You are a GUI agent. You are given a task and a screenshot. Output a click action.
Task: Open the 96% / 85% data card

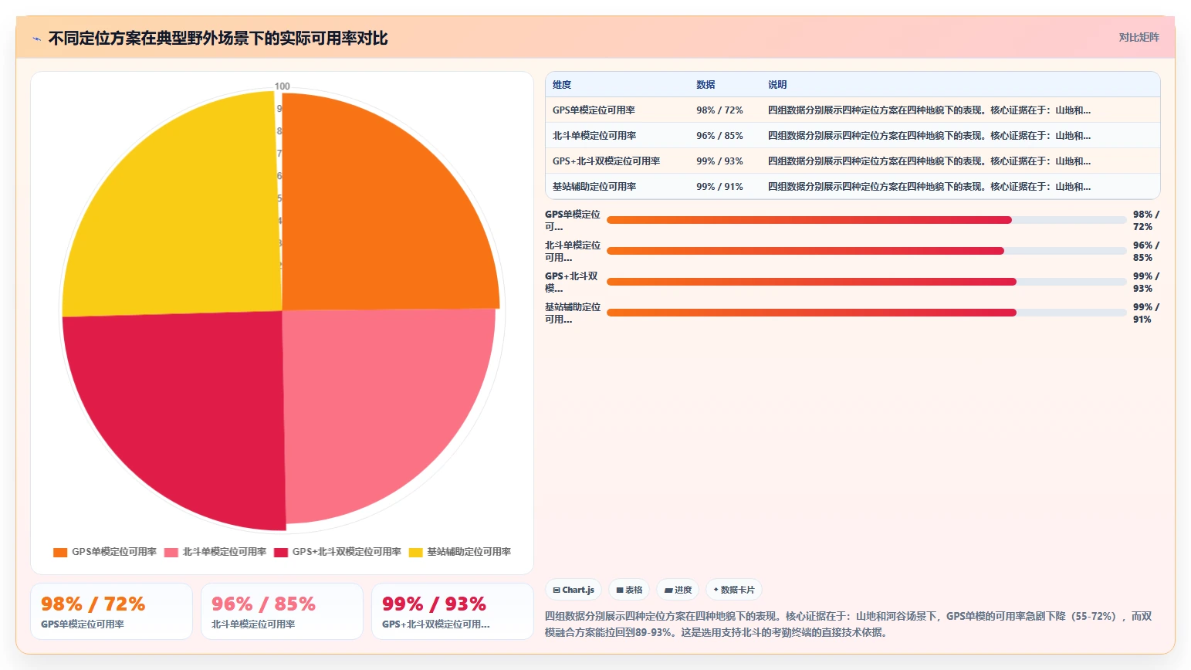pos(282,611)
